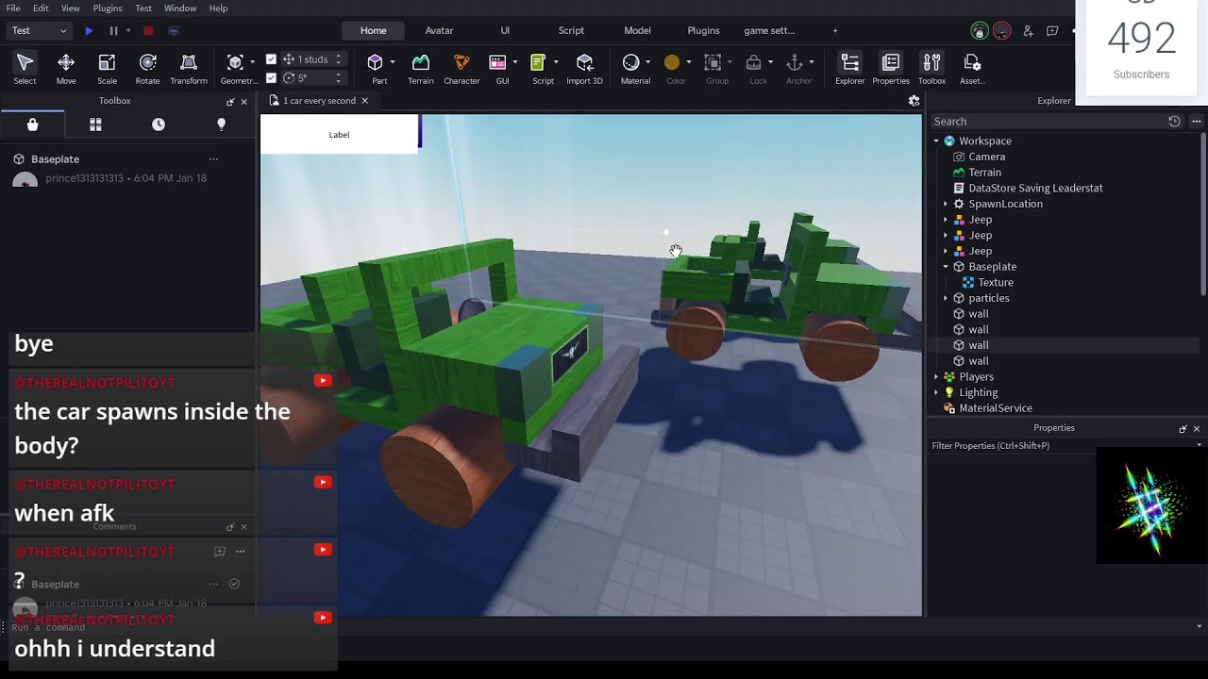Open the Toolbox recent tab

[159, 124]
